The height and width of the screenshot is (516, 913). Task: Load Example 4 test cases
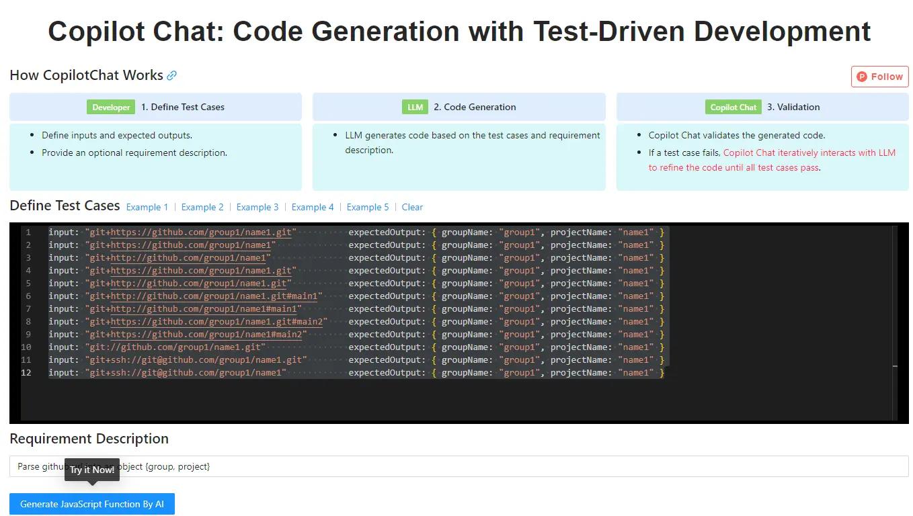313,207
